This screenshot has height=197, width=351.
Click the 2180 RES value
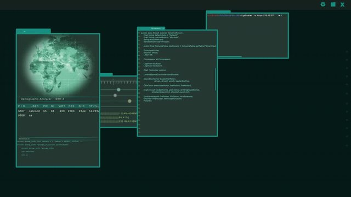point(71,111)
